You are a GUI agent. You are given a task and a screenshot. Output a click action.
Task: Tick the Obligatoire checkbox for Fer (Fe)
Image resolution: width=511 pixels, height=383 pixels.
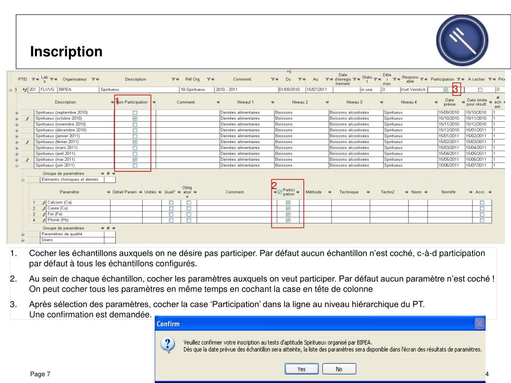pyautogui.click(x=189, y=214)
